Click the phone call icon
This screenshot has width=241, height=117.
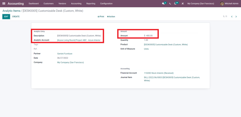[x=170, y=4]
